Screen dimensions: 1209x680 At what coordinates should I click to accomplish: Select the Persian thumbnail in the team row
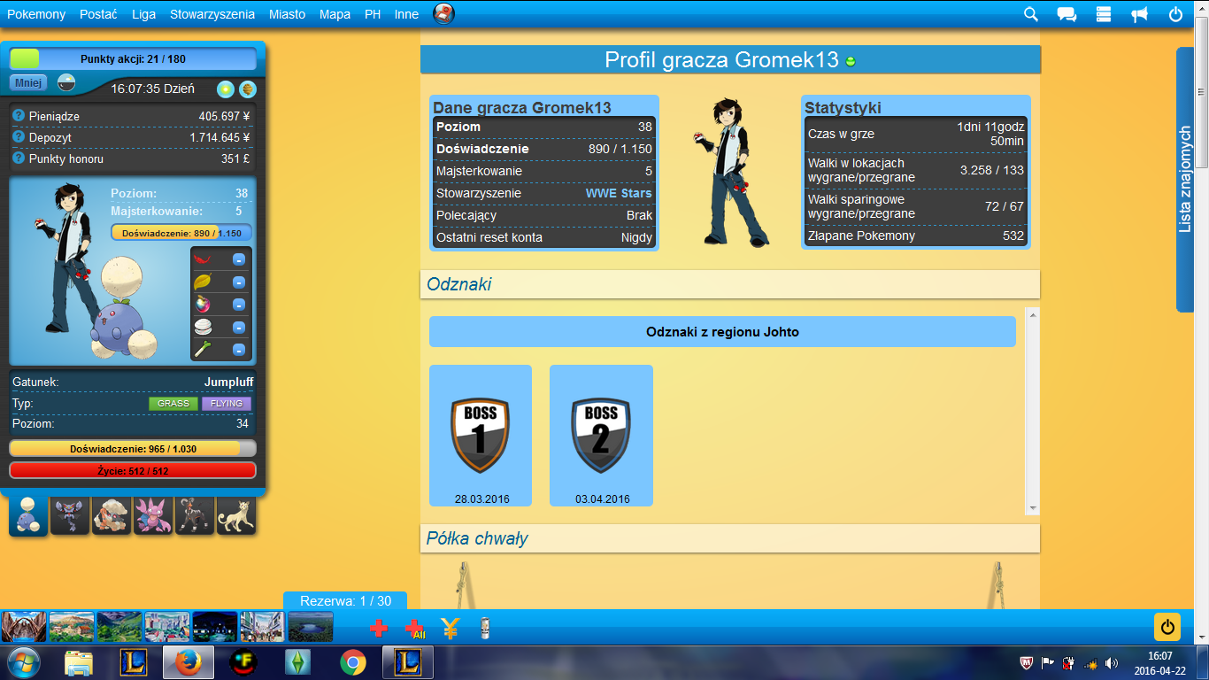click(x=235, y=515)
